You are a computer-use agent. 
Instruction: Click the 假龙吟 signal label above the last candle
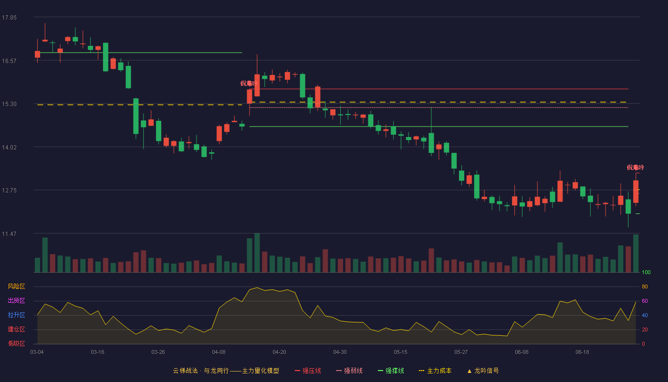click(636, 168)
